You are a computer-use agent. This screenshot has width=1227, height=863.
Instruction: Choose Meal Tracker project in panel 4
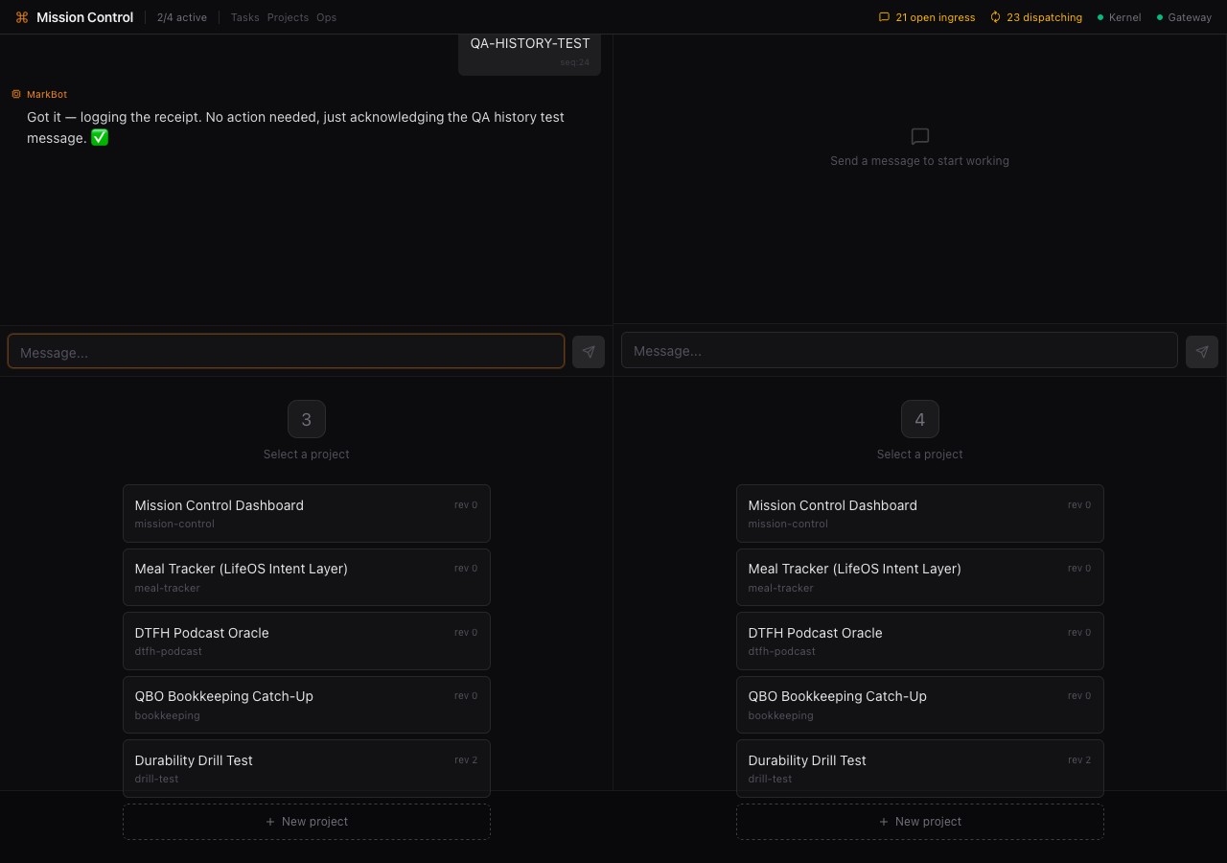pos(920,577)
